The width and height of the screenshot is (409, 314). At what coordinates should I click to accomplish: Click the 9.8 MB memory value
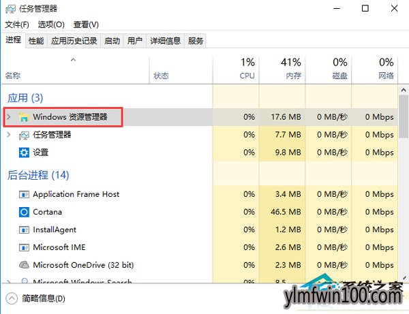coord(288,152)
